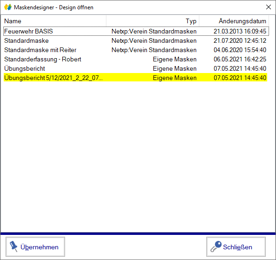Click the pushpin icon on Übernehmen
This screenshot has height=260, width=276.
tap(13, 246)
